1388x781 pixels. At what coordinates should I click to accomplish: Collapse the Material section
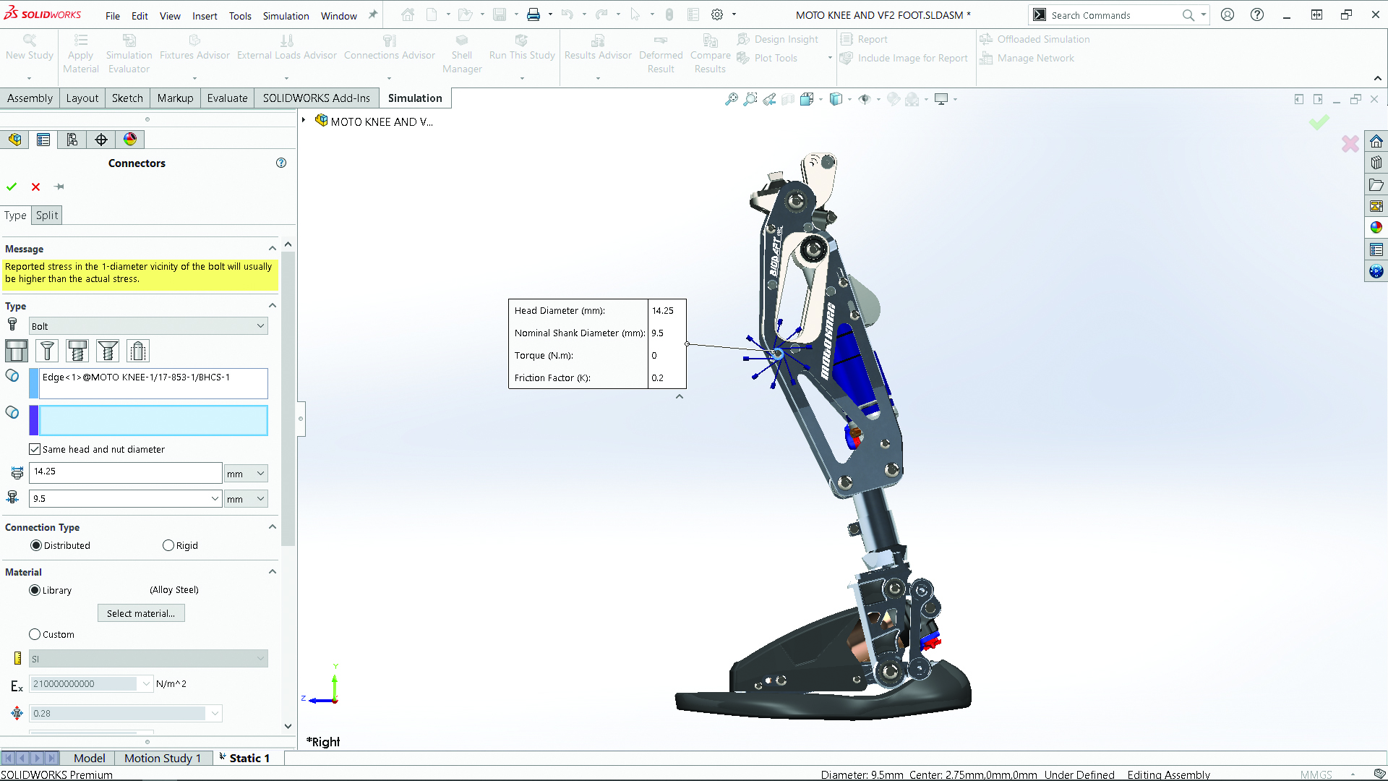(x=273, y=572)
